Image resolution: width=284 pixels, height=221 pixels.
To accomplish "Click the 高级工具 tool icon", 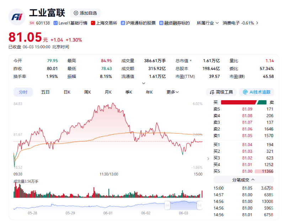I will coord(212,92).
